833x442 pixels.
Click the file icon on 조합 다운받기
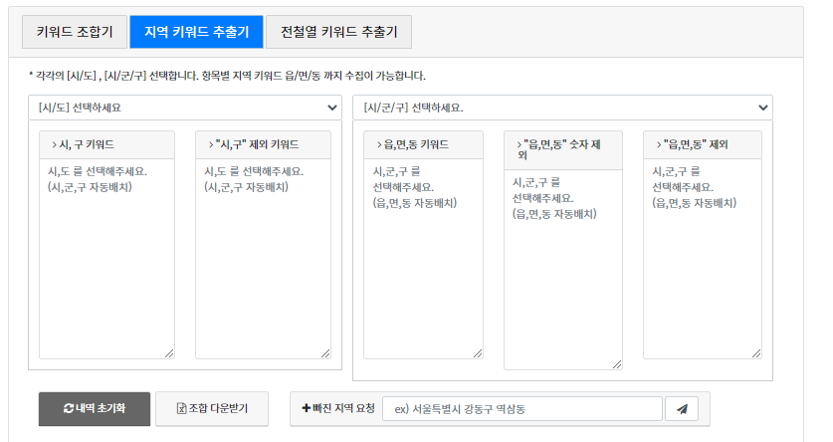pos(181,408)
